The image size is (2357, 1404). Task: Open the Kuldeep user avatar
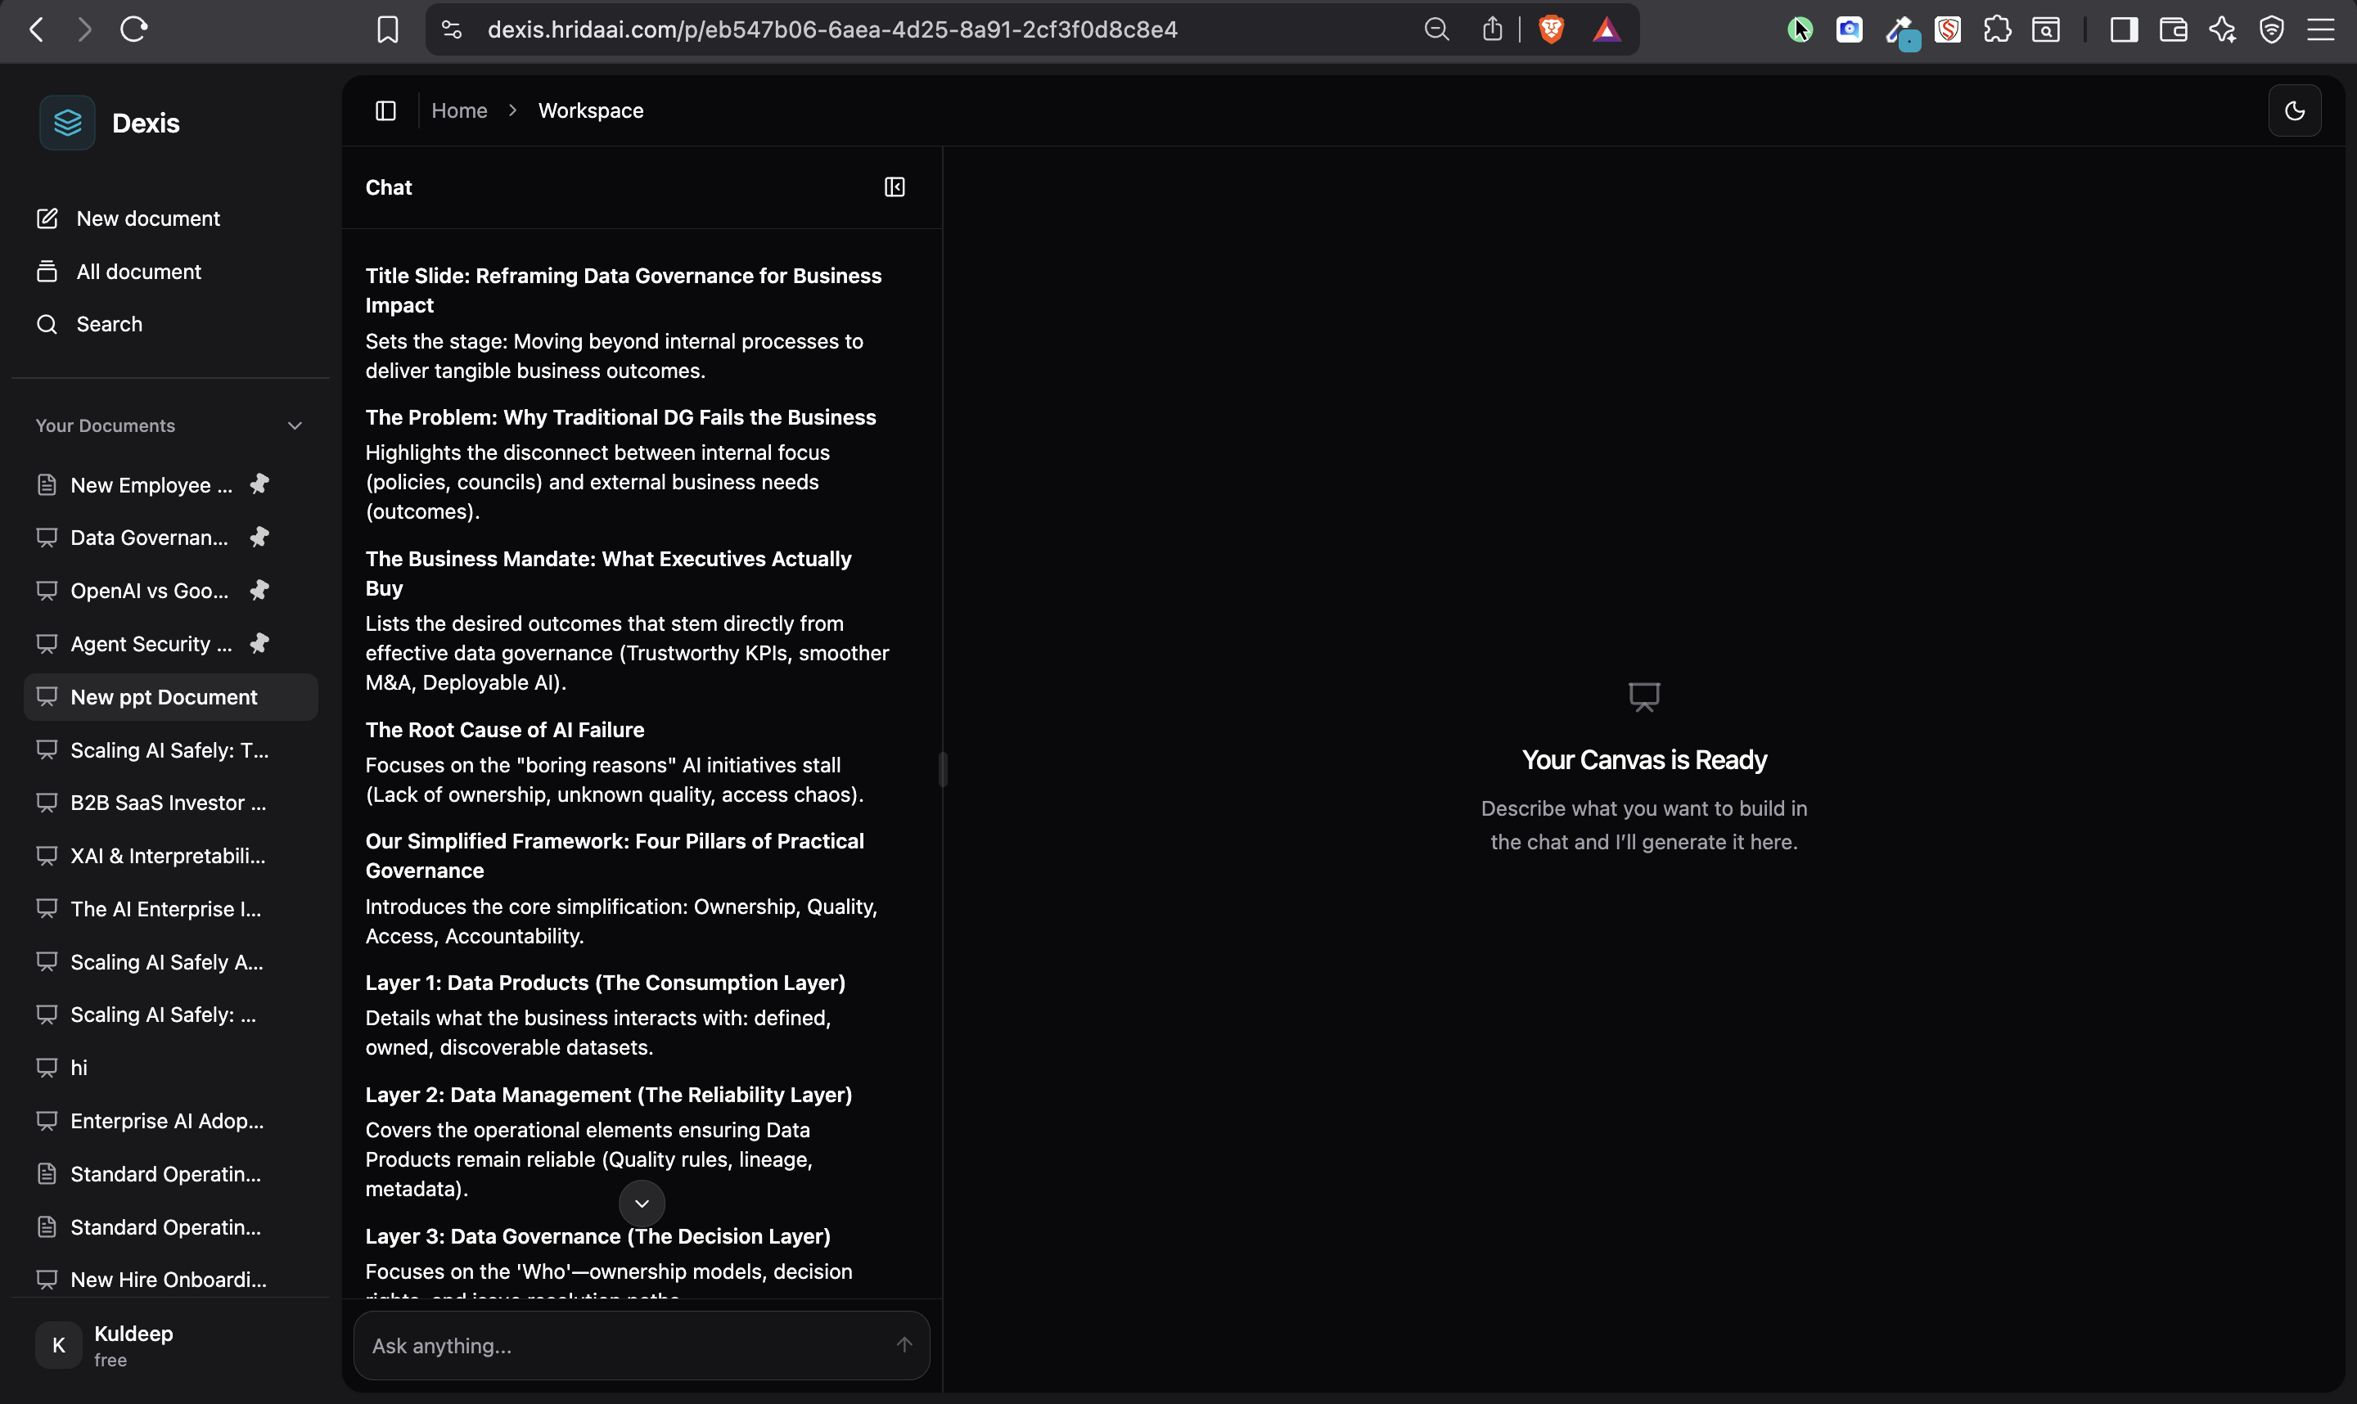[x=58, y=1344]
